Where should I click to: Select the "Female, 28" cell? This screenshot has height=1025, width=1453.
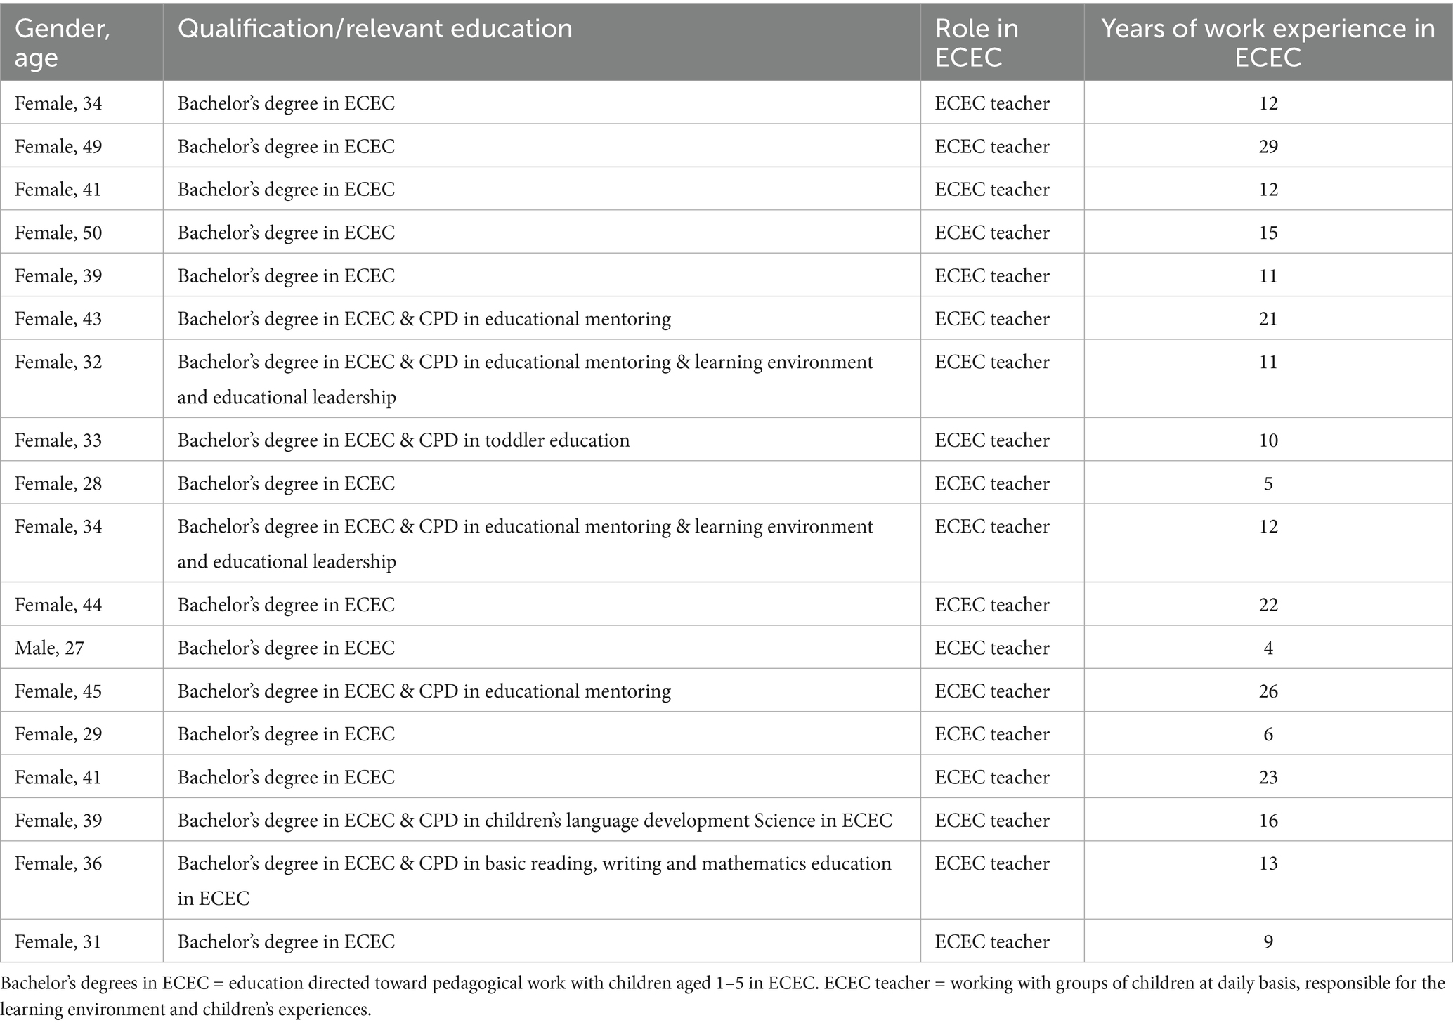pos(58,483)
